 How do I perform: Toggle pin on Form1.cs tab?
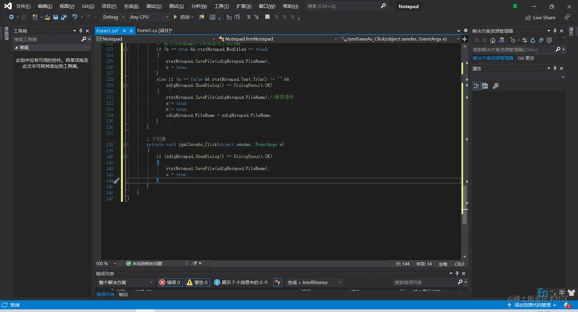124,31
